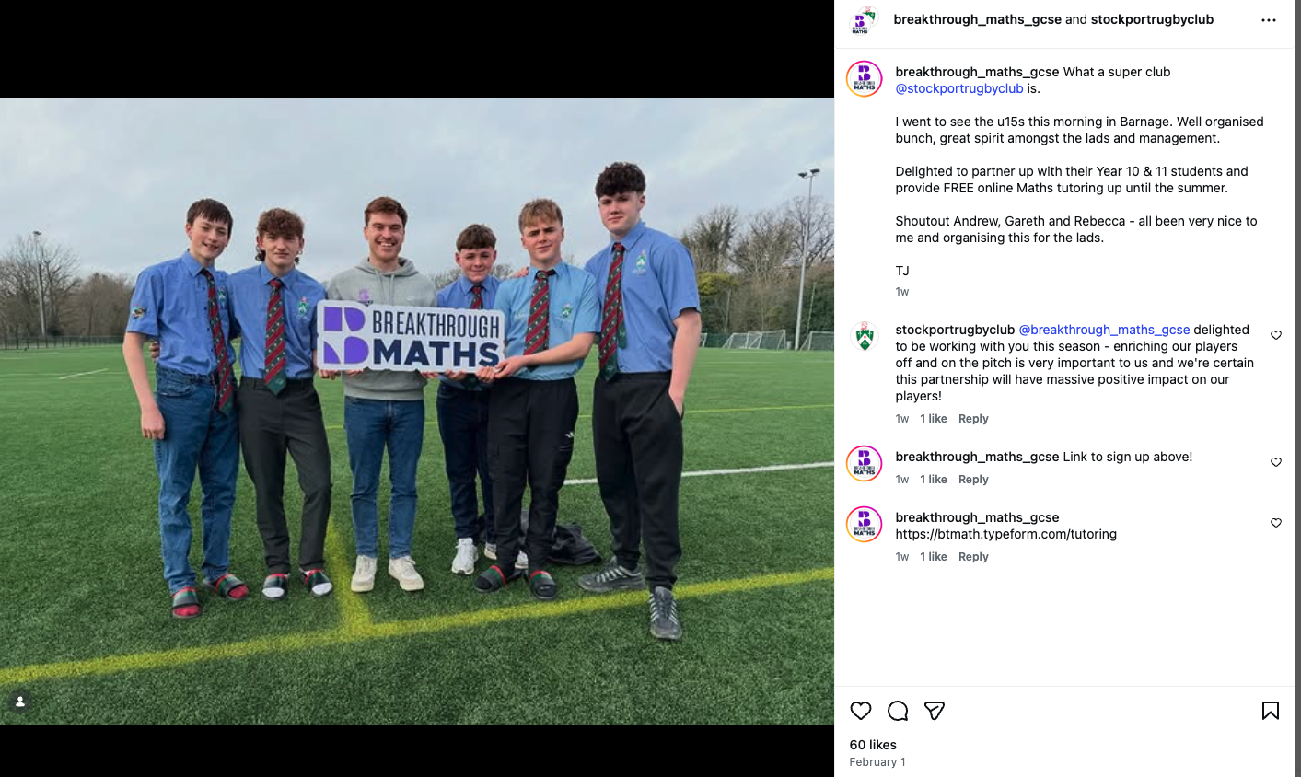Open the stockportrugbyclub profile from the header
This screenshot has width=1301, height=777.
1152,19
